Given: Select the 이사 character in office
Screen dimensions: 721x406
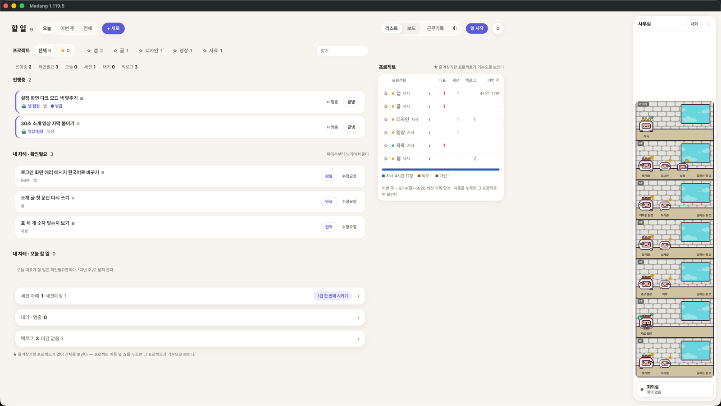Looking at the screenshot, I should (x=646, y=125).
